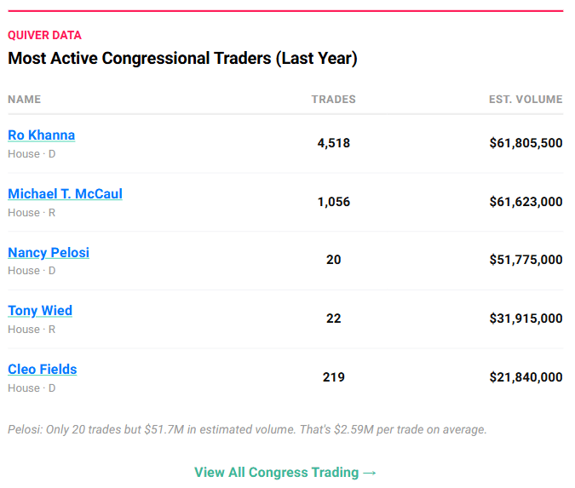Screen dimensions: 575x488
Task: Open Ro Khanna's profile link
Action: click(41, 135)
